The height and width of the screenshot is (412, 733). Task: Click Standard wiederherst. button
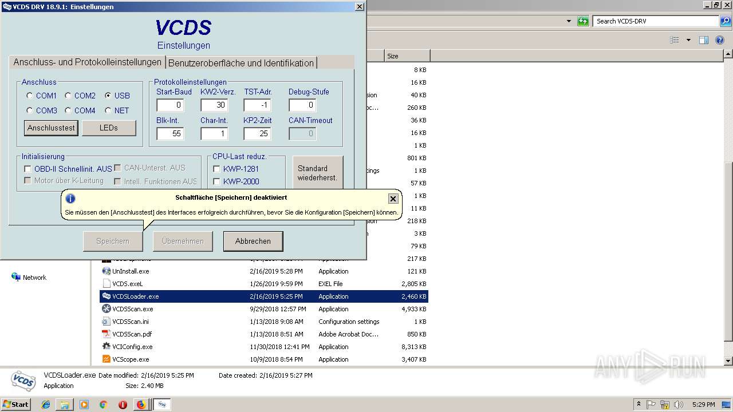pyautogui.click(x=318, y=173)
